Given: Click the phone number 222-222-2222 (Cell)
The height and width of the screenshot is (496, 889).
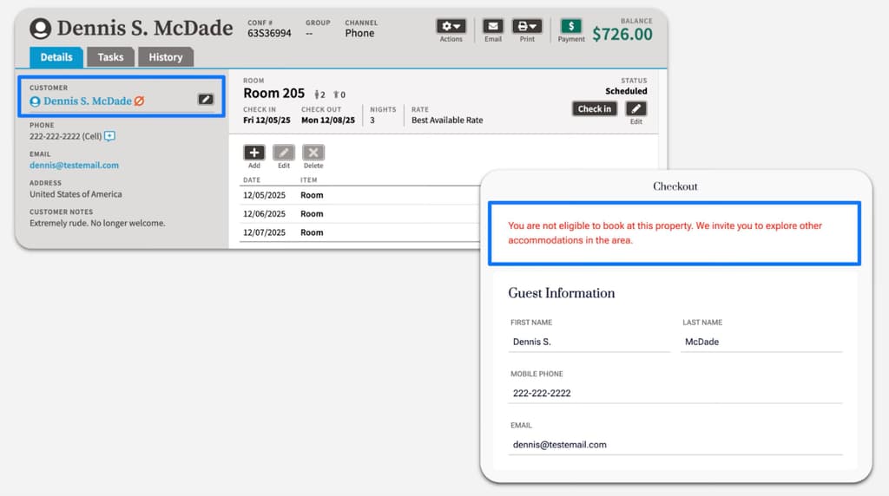Looking at the screenshot, I should (x=66, y=136).
